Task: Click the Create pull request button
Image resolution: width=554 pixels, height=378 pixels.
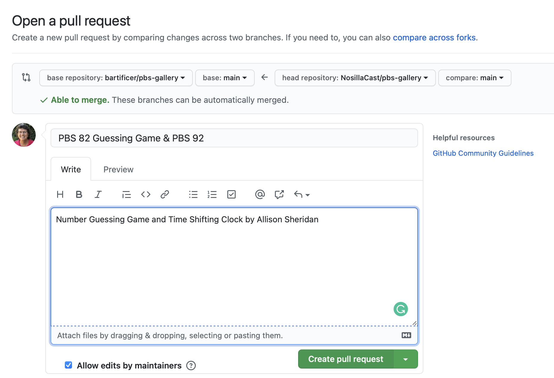Action: point(346,359)
